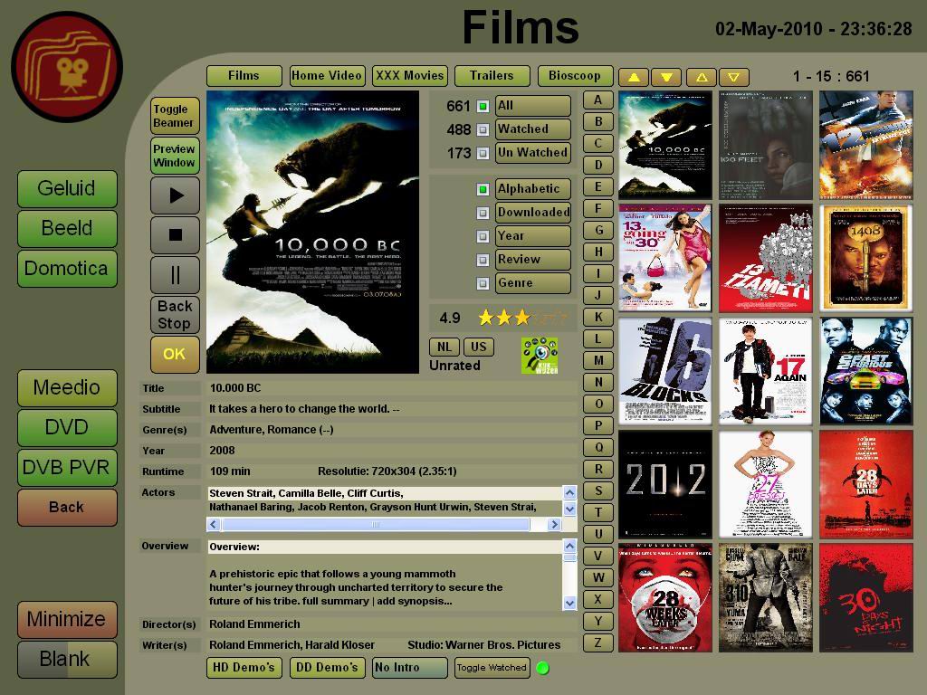Click the Toggle Beamer button
927x695 pixels.
click(175, 116)
